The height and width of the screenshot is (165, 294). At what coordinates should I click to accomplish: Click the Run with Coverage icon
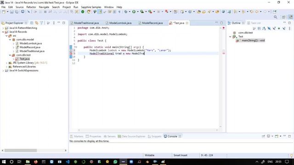pyautogui.click(x=142, y=12)
